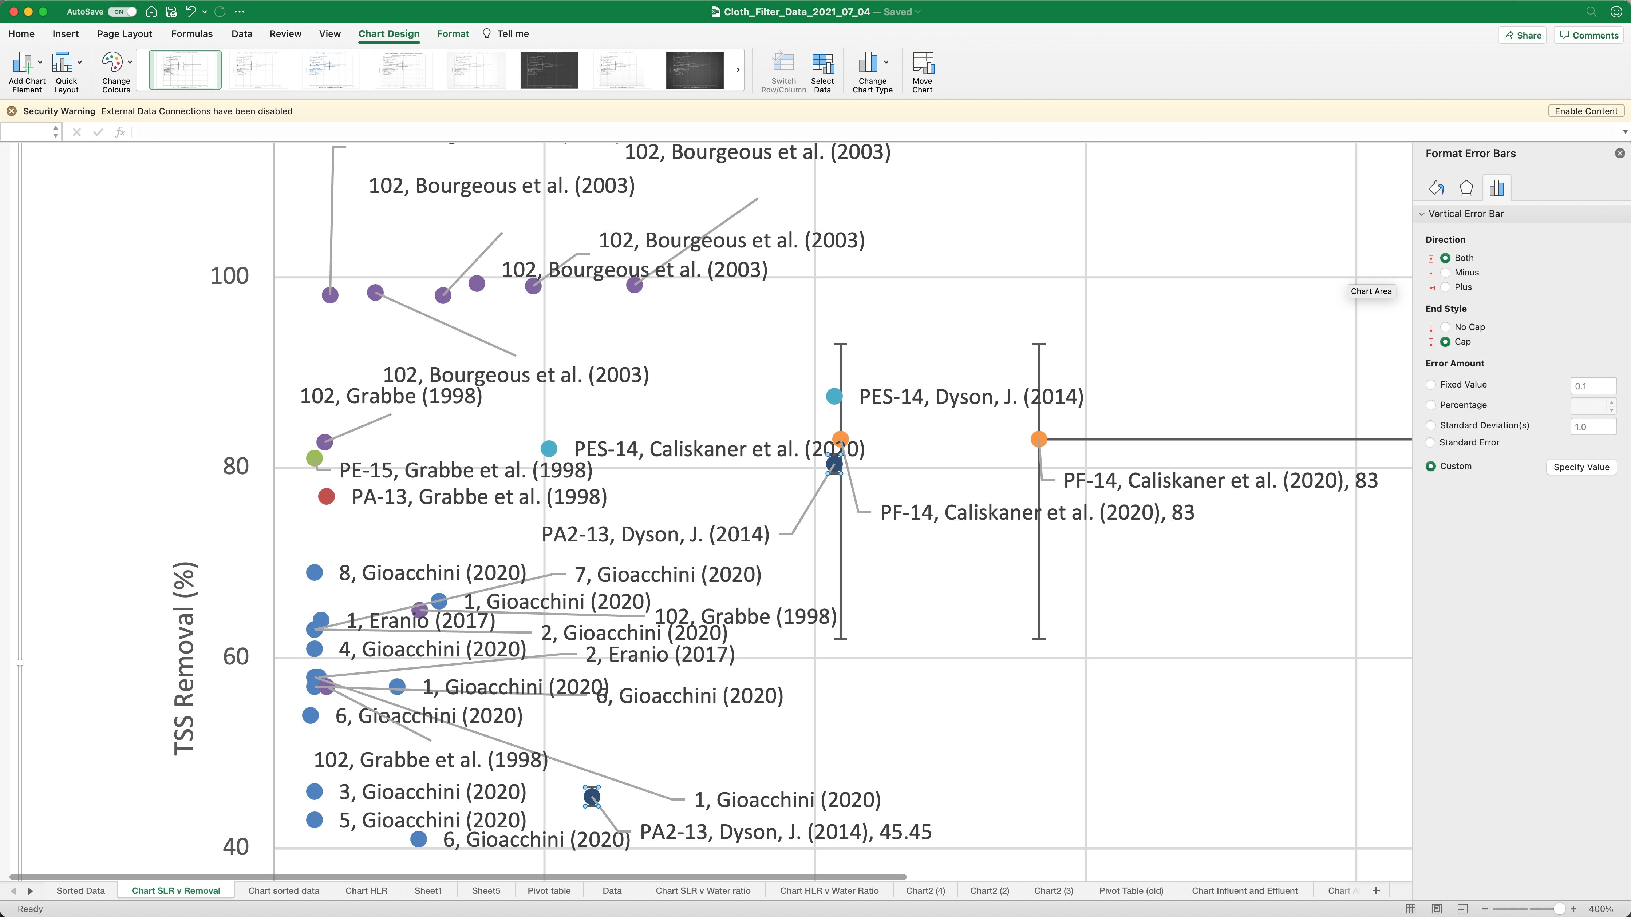Expand the chart styles gallery arrow

point(738,70)
